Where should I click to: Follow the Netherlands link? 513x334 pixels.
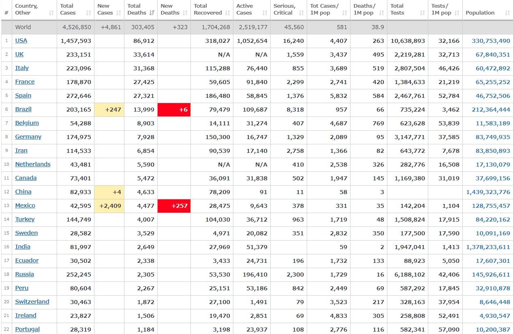pos(33,164)
